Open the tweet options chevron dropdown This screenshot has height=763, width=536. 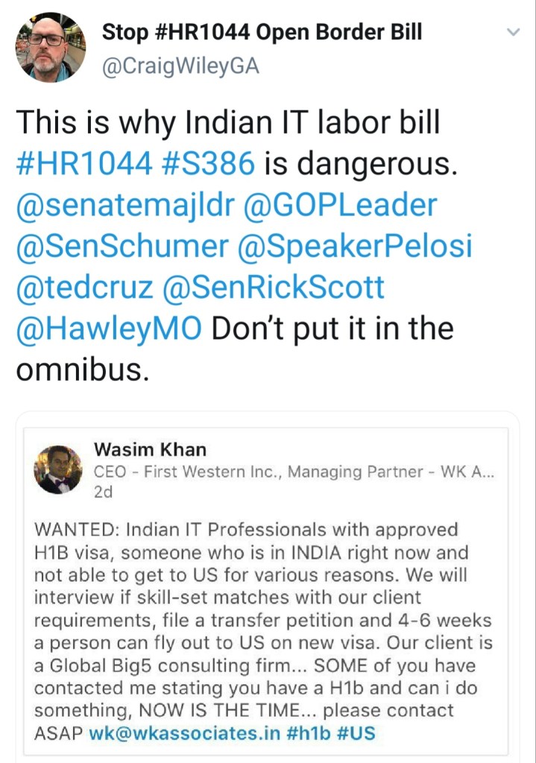tap(513, 32)
